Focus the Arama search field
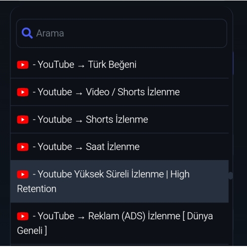 pyautogui.click(x=122, y=33)
